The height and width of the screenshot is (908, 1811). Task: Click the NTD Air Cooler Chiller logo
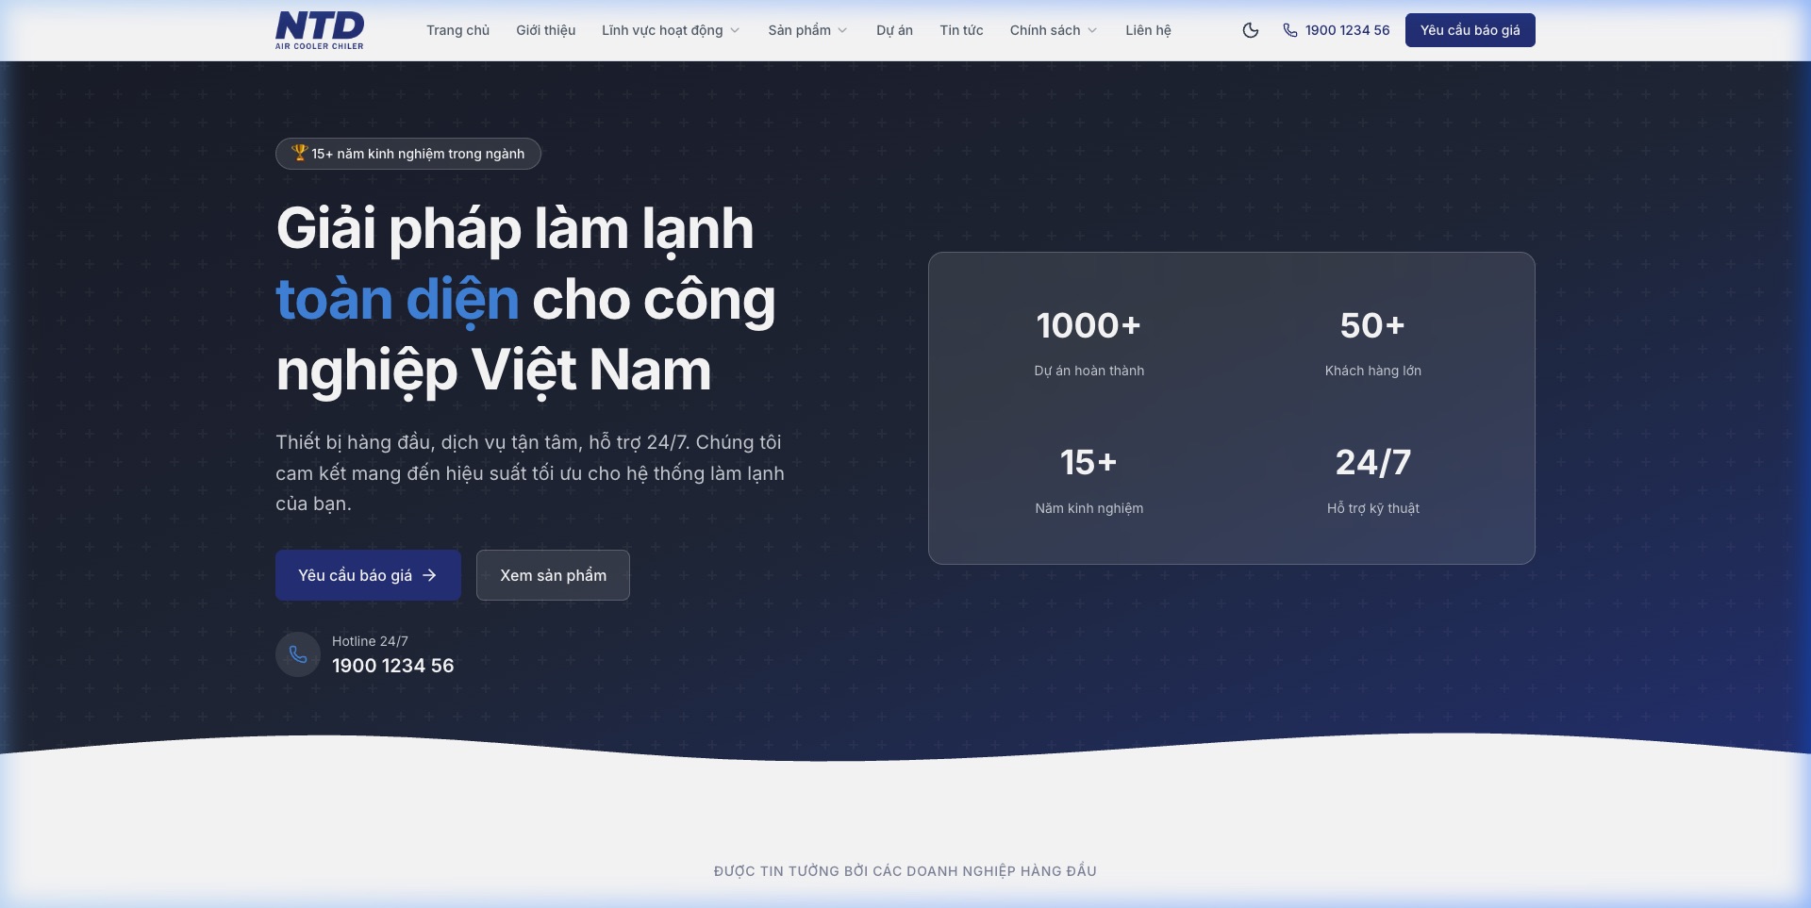tap(320, 30)
